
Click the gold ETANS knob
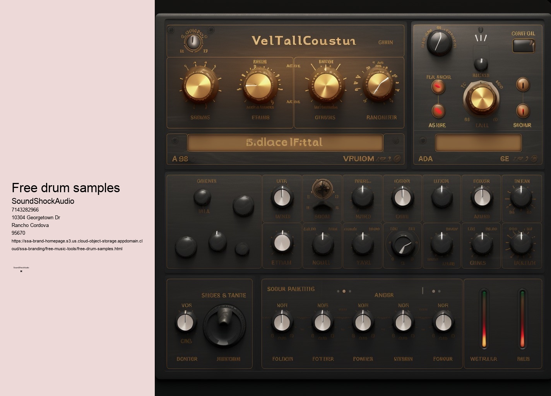pos(258,85)
